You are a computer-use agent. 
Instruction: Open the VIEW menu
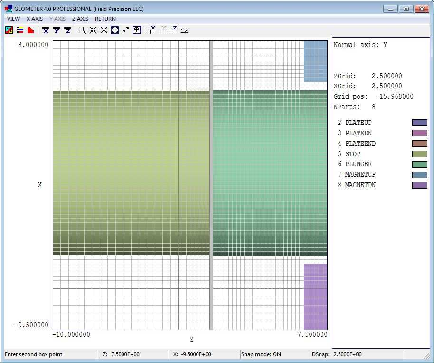[x=13, y=19]
